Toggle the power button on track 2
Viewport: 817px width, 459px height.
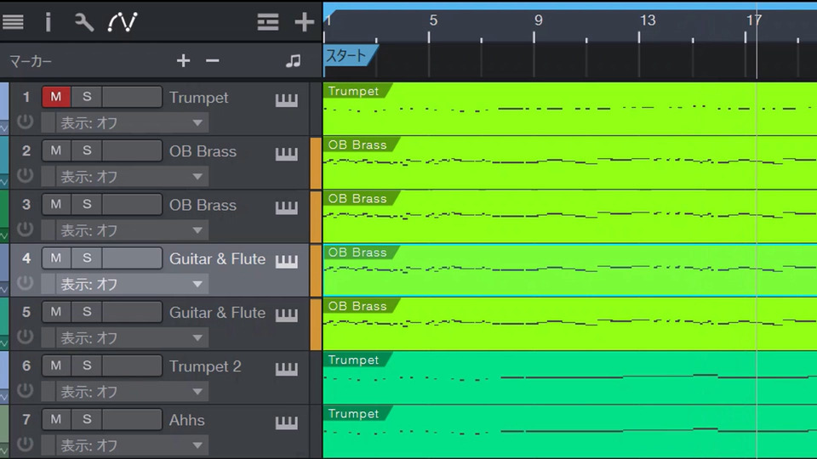25,175
